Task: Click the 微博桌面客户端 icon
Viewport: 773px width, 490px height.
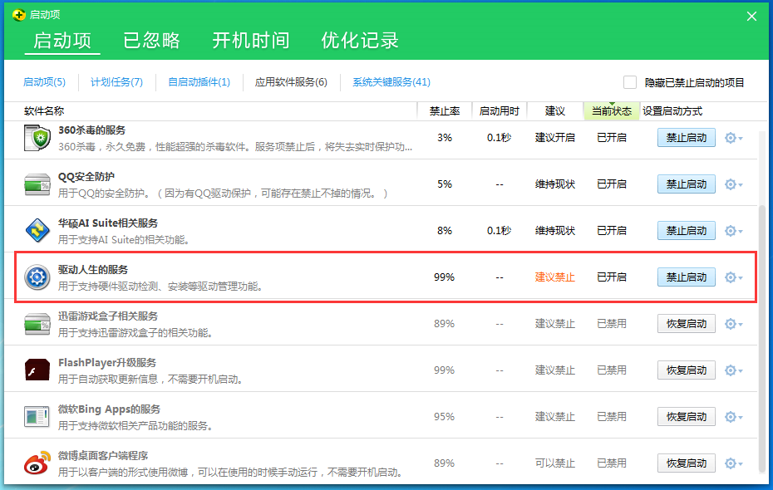Action: [x=36, y=463]
